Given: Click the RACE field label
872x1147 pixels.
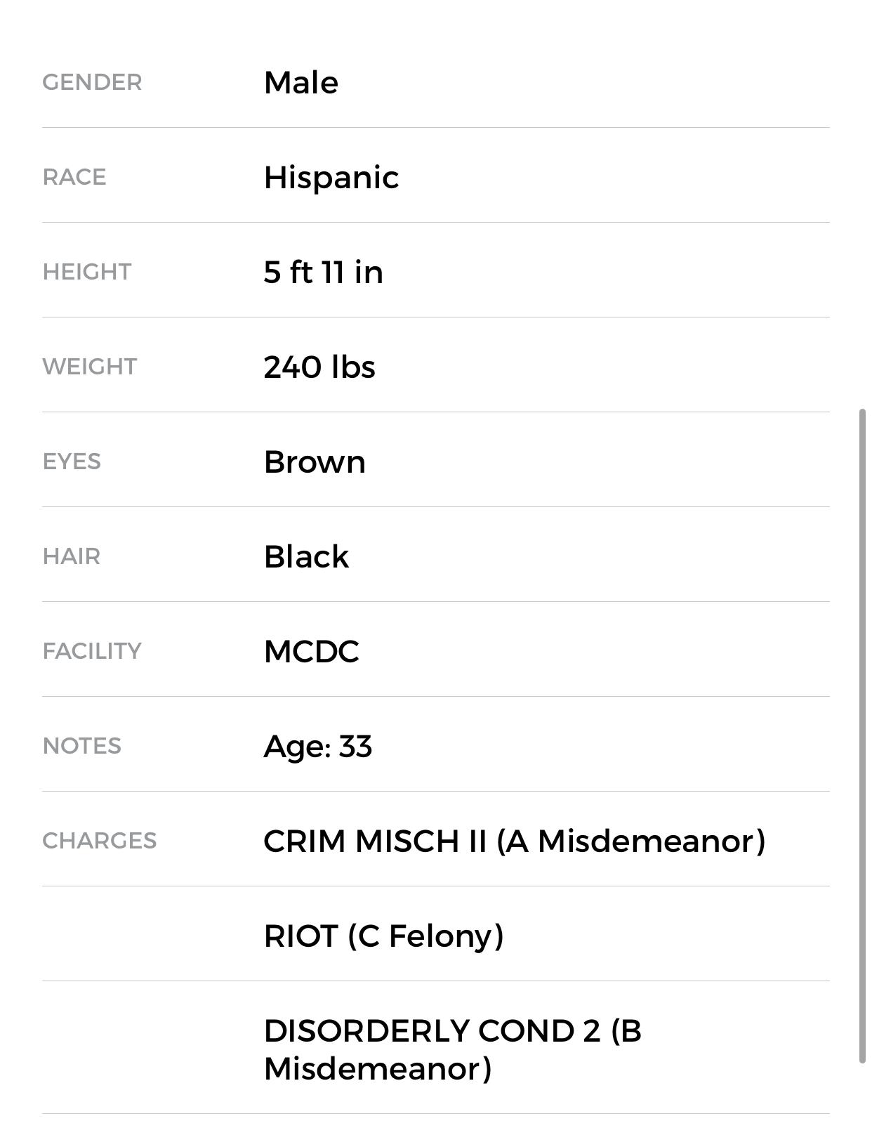Looking at the screenshot, I should [74, 177].
